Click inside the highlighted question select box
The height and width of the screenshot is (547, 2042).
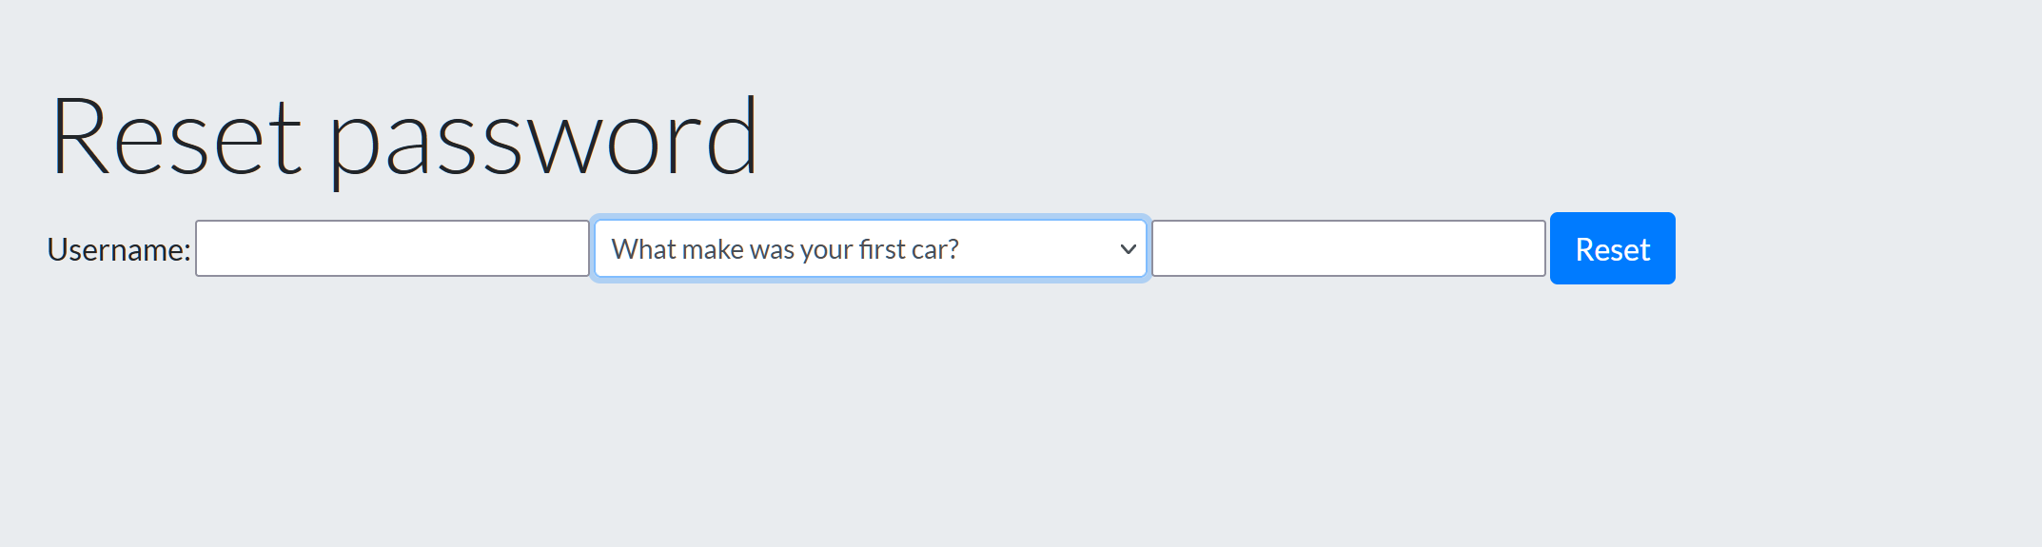coord(870,248)
